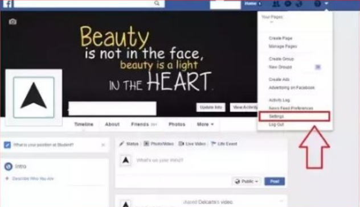This screenshot has width=360, height=207.
Task: Dismiss the position question card
Action: pyautogui.click(x=103, y=145)
